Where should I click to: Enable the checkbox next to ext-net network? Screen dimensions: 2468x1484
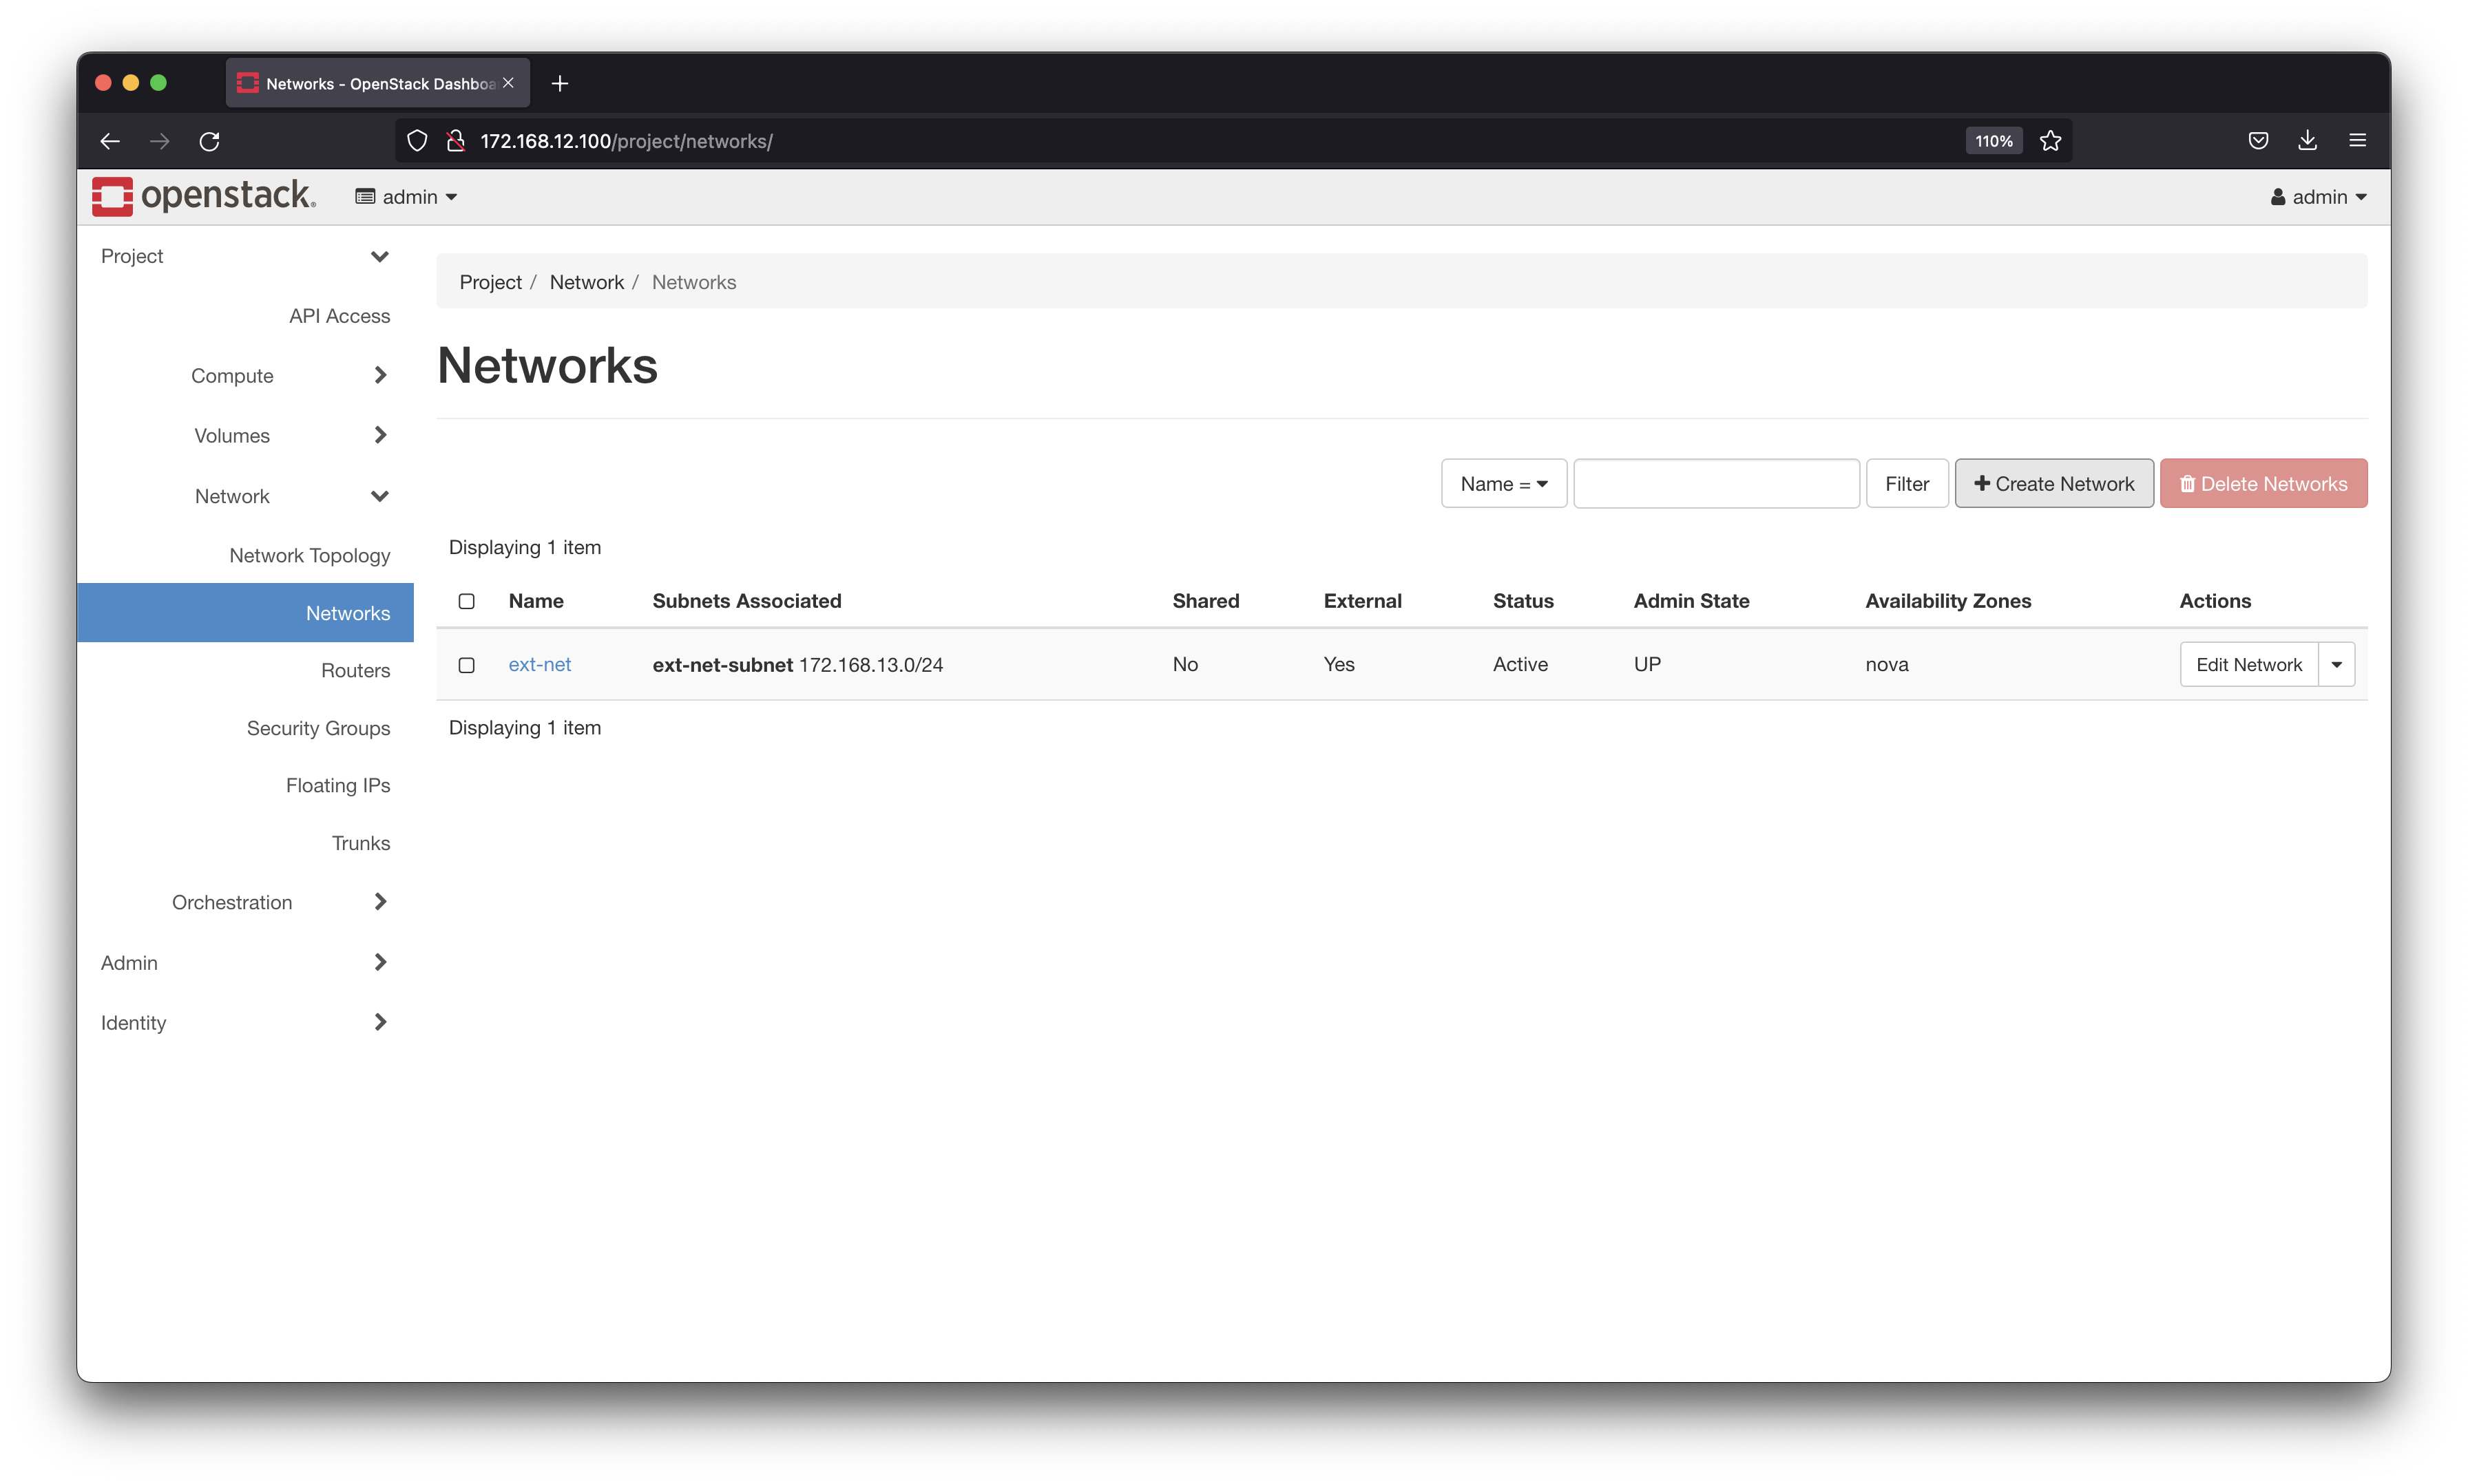(x=467, y=664)
